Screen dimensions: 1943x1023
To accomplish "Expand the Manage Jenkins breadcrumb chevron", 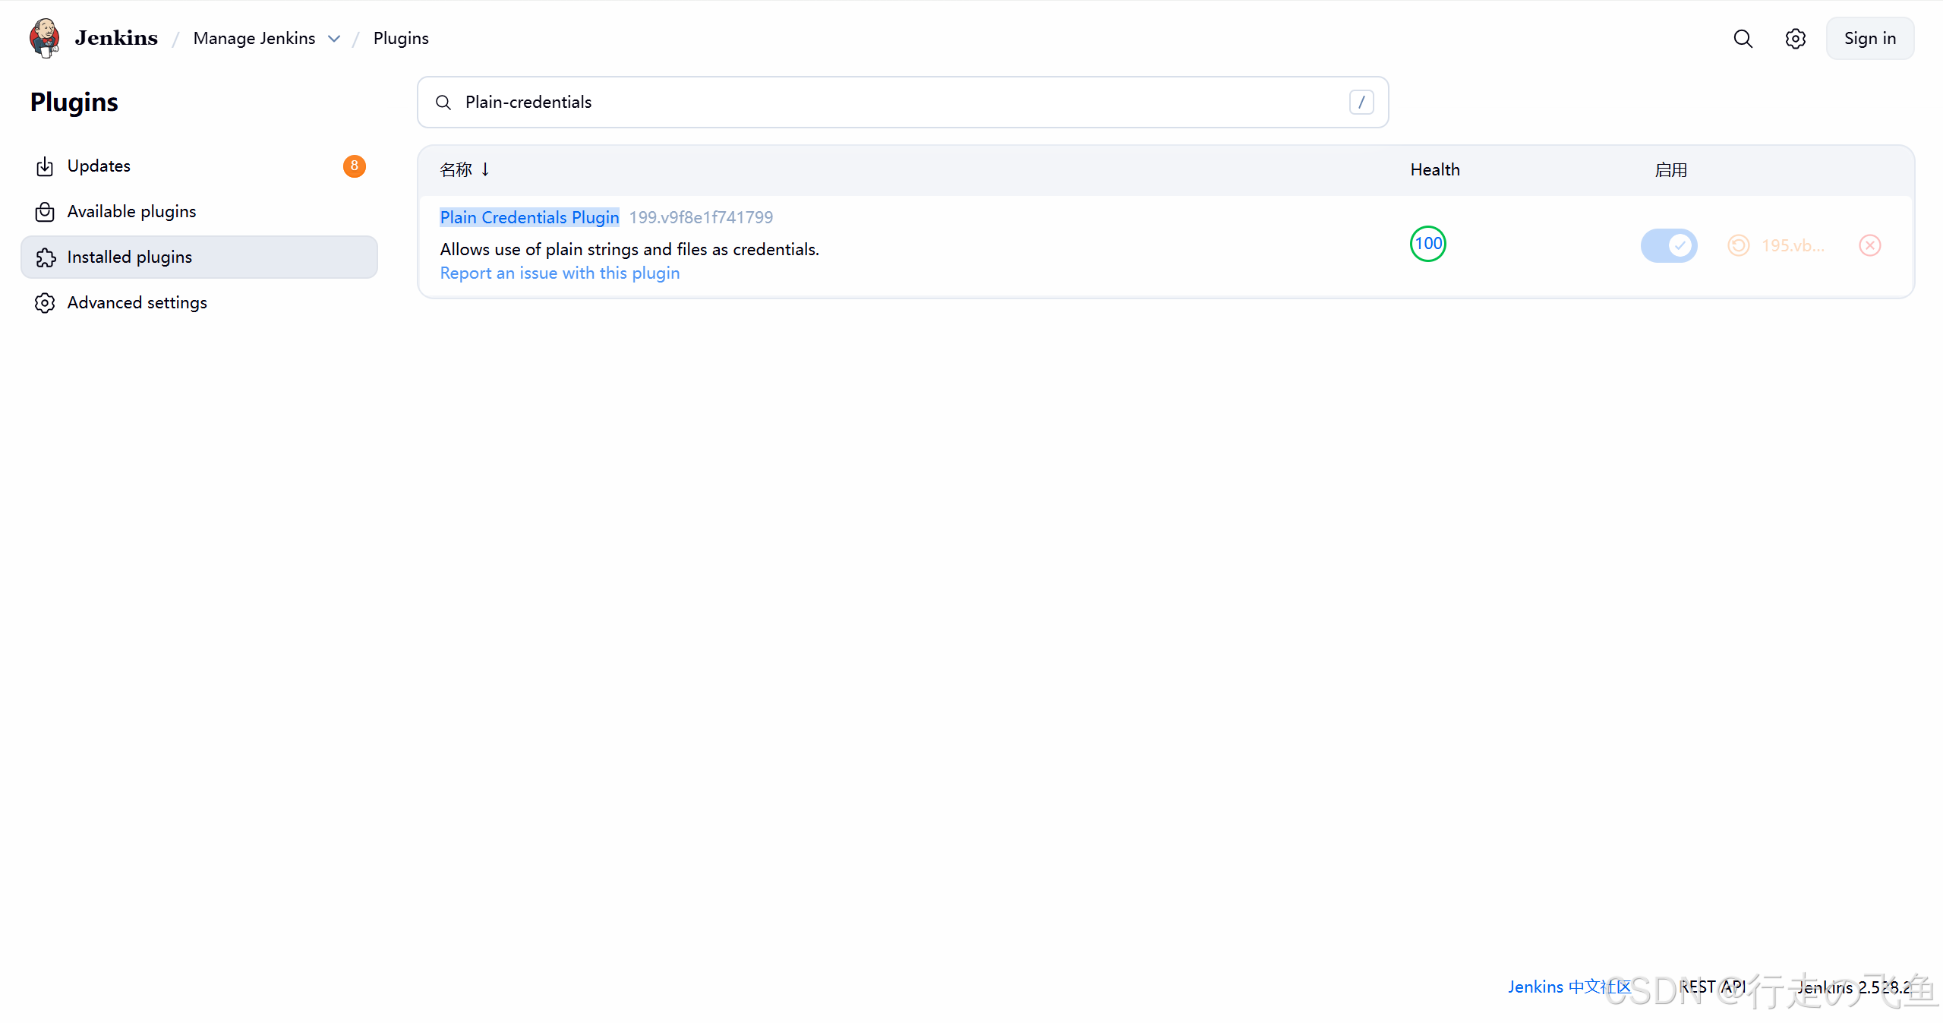I will click(x=334, y=39).
